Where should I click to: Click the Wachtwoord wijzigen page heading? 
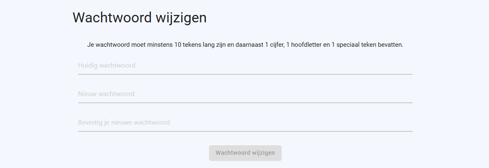(140, 18)
